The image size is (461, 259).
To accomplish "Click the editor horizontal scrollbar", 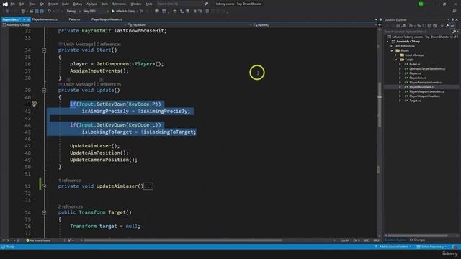I will 182,240.
